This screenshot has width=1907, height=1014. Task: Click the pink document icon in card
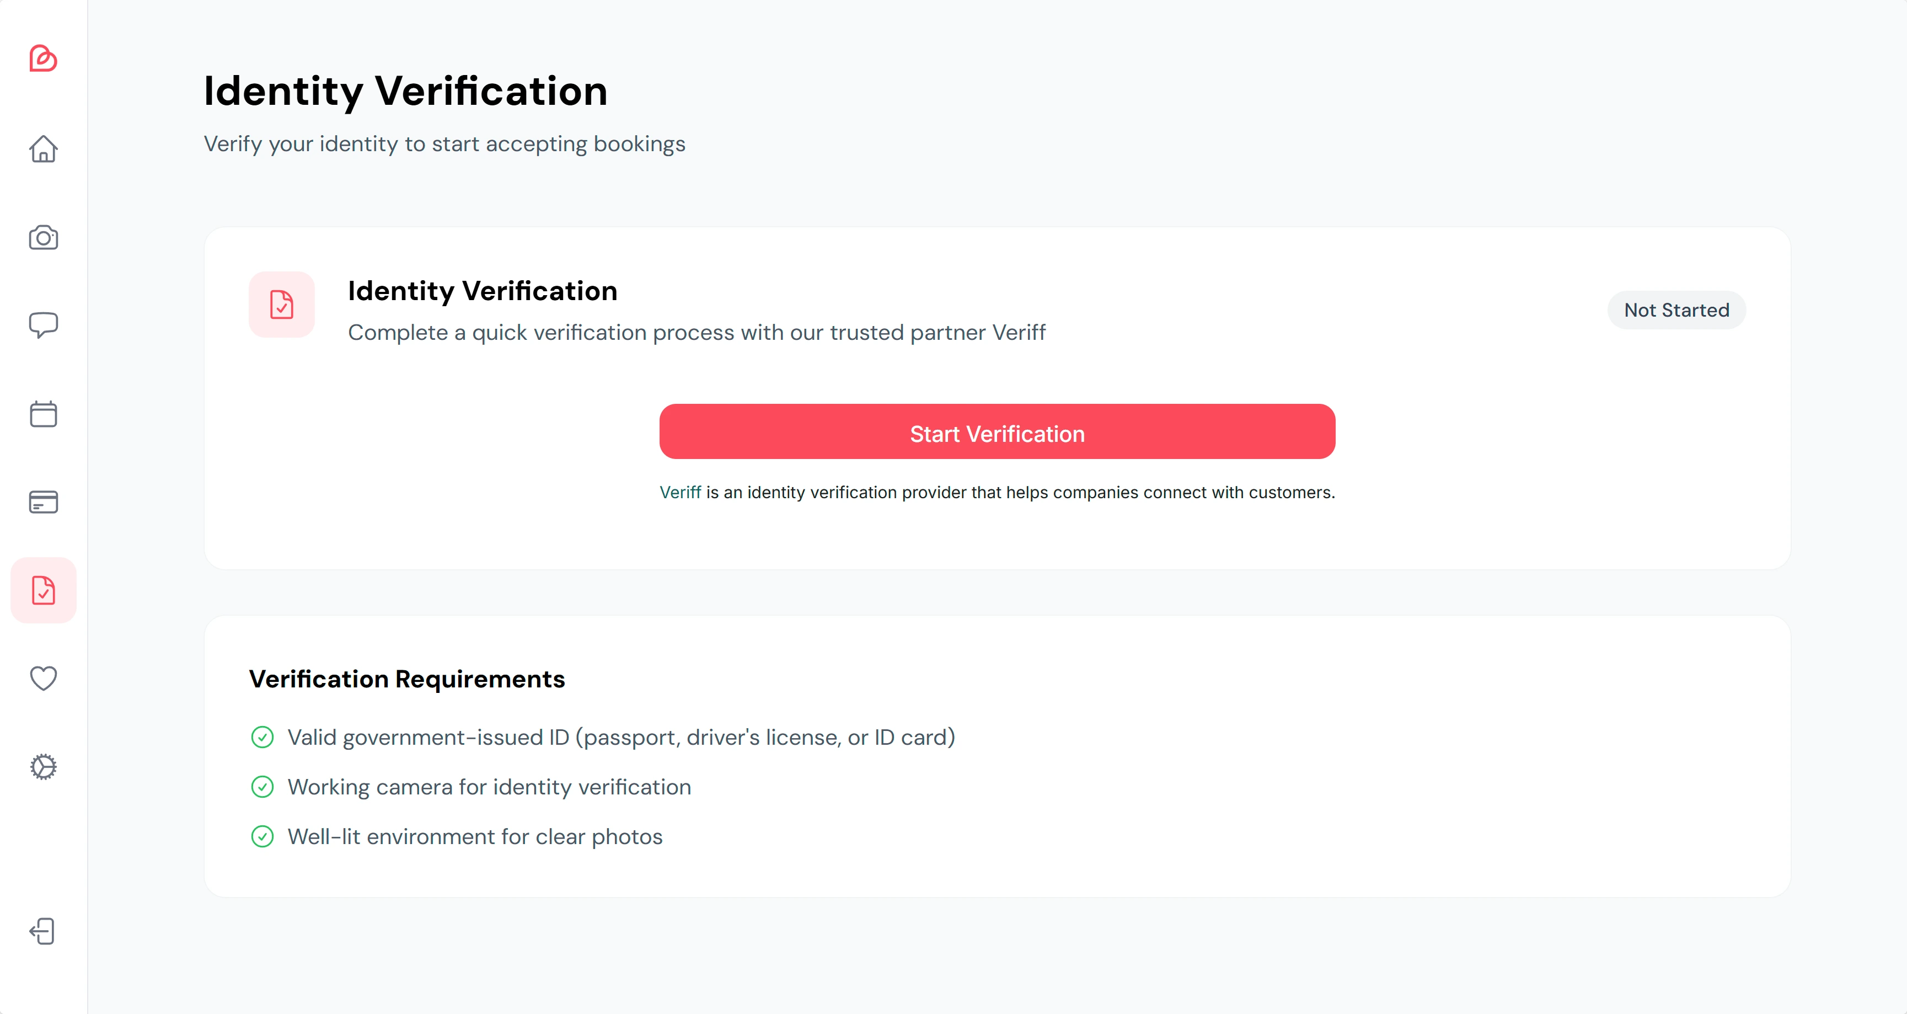coord(281,305)
